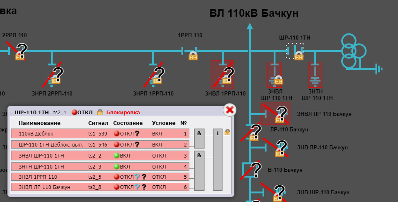Viewport: 398px width, 202px height.
Task: Select the 2РРП-110 disconnector symbol
Action: pyautogui.click(x=18, y=52)
